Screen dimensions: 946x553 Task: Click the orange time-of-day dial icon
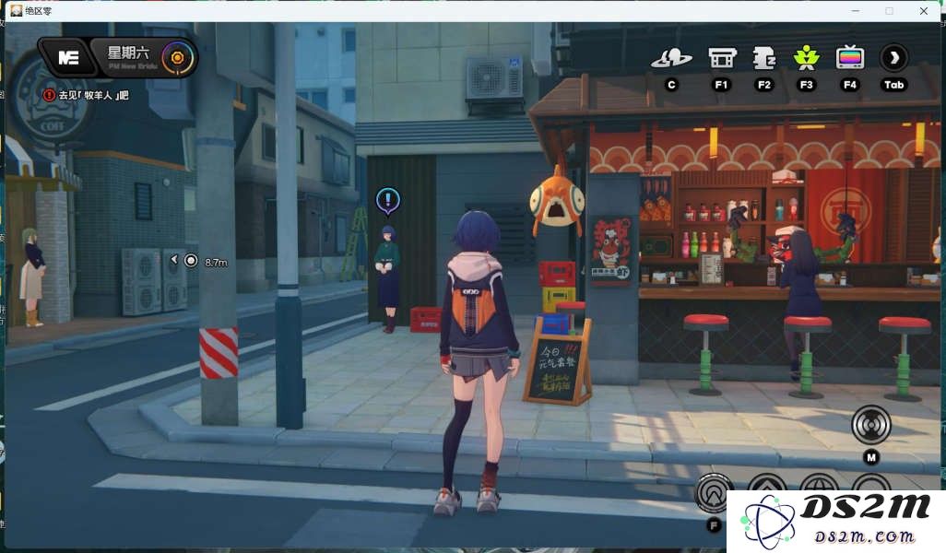[x=177, y=58]
